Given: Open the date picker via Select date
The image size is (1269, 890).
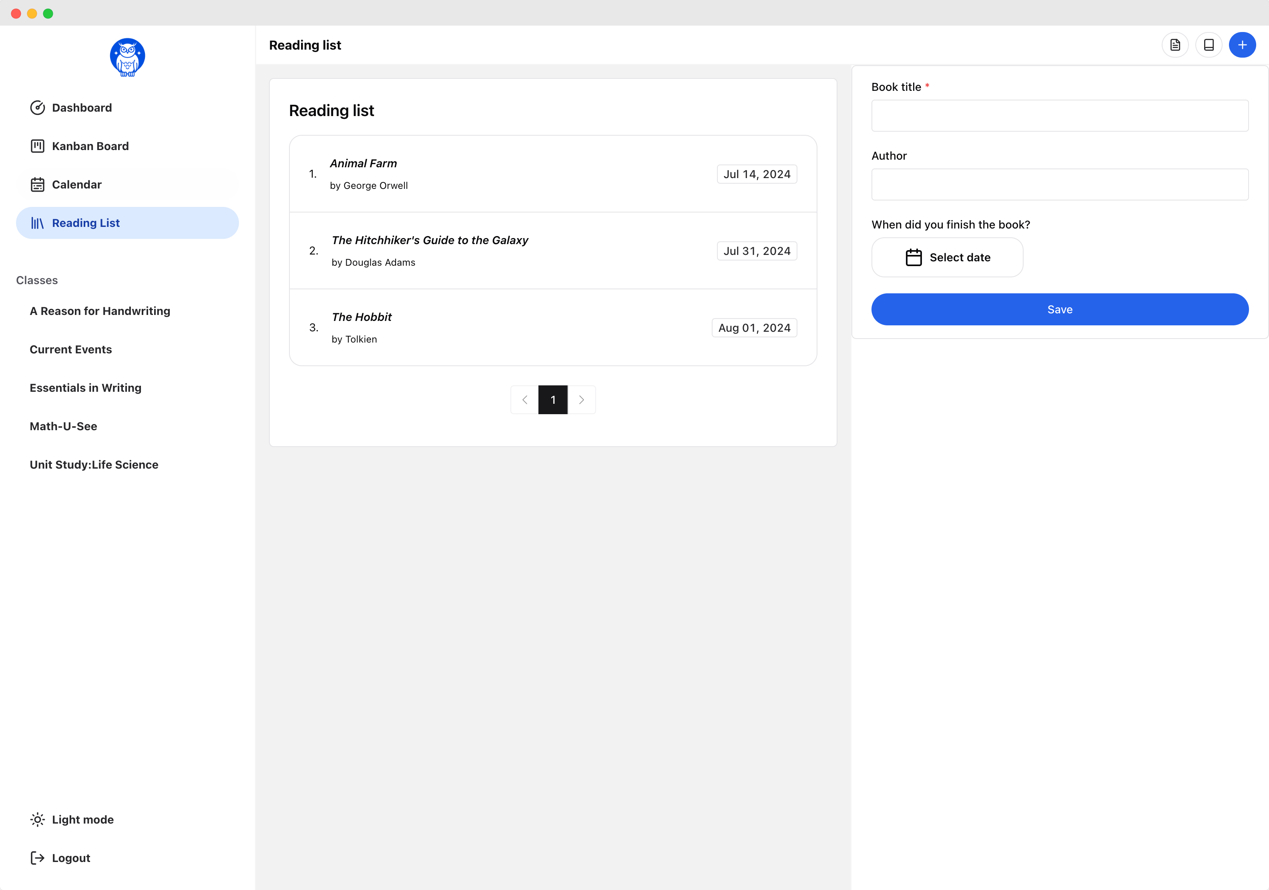Looking at the screenshot, I should 947,257.
